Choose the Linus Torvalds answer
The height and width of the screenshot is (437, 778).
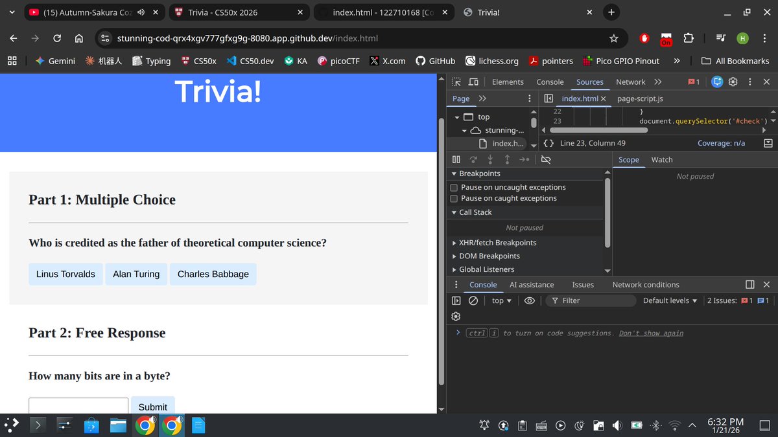(65, 274)
